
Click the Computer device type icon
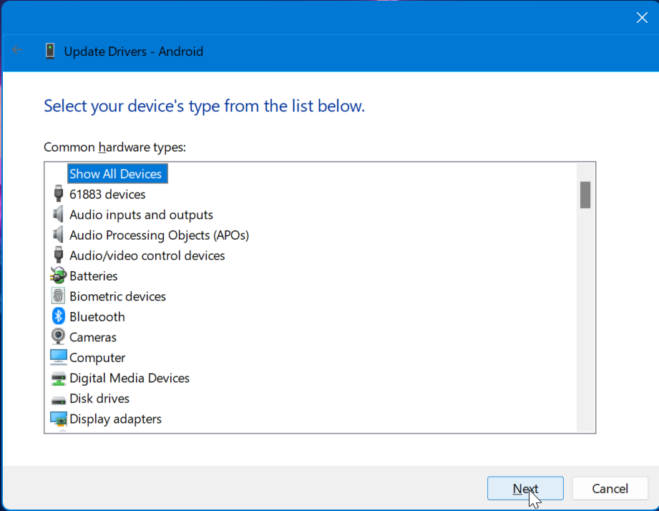58,357
